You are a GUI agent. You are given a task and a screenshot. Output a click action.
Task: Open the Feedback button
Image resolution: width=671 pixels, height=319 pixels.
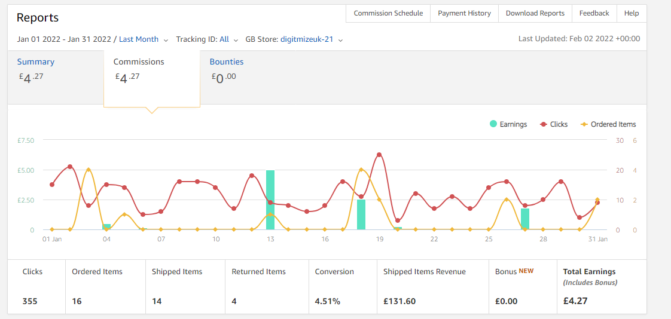[594, 13]
